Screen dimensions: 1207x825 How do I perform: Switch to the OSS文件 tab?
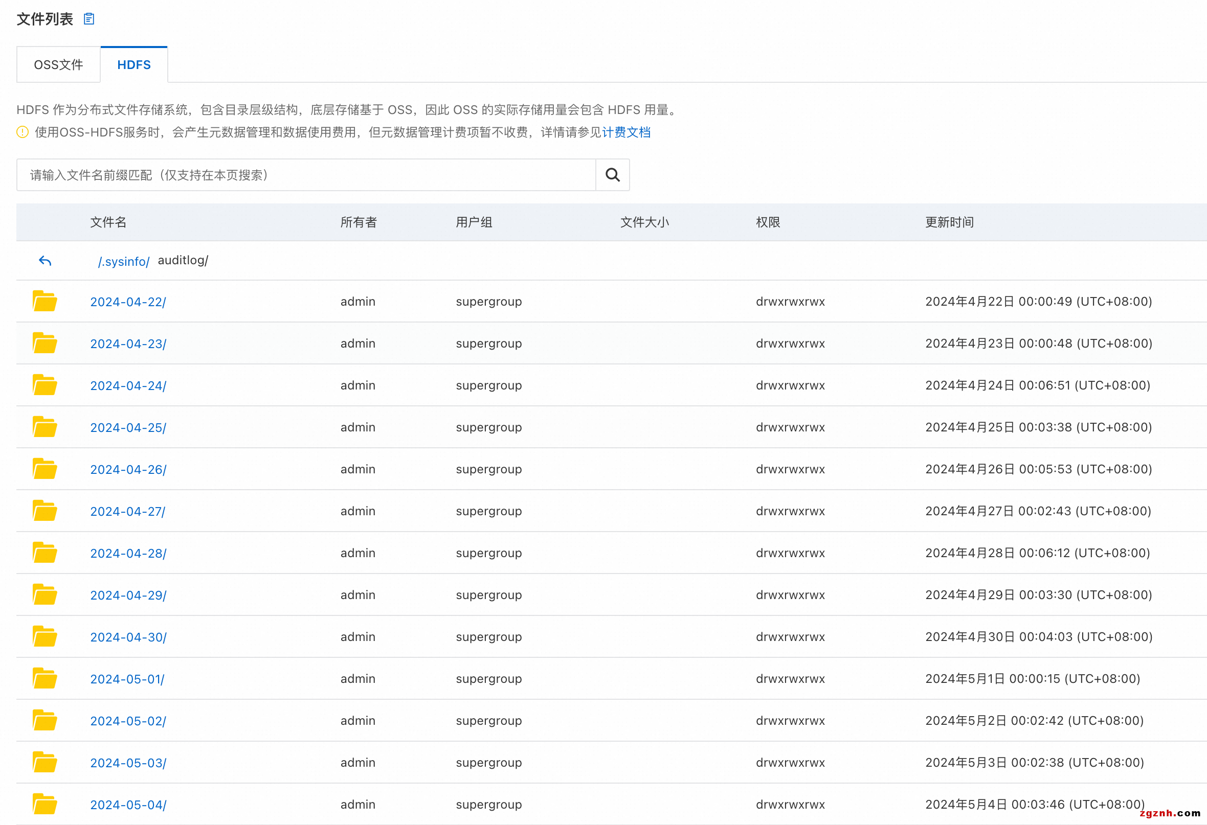(x=58, y=65)
